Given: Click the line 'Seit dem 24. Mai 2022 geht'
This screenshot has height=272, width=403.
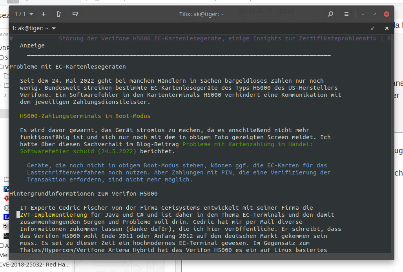Looking at the screenshot, I should (172, 81).
